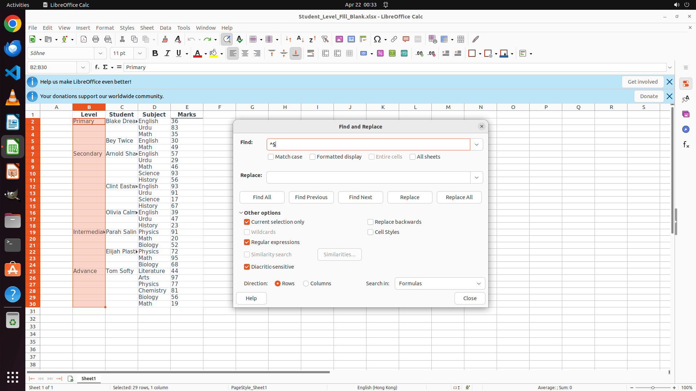Image resolution: width=696 pixels, height=391 pixels.
Task: Select the Columns direction radio button
Action: pyautogui.click(x=306, y=283)
